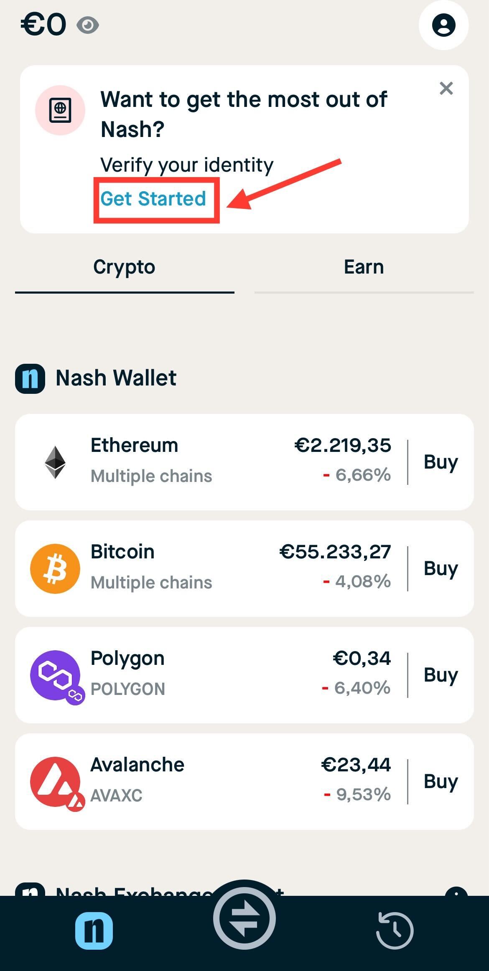Image resolution: width=489 pixels, height=971 pixels.
Task: Buy Polygon
Action: [441, 675]
